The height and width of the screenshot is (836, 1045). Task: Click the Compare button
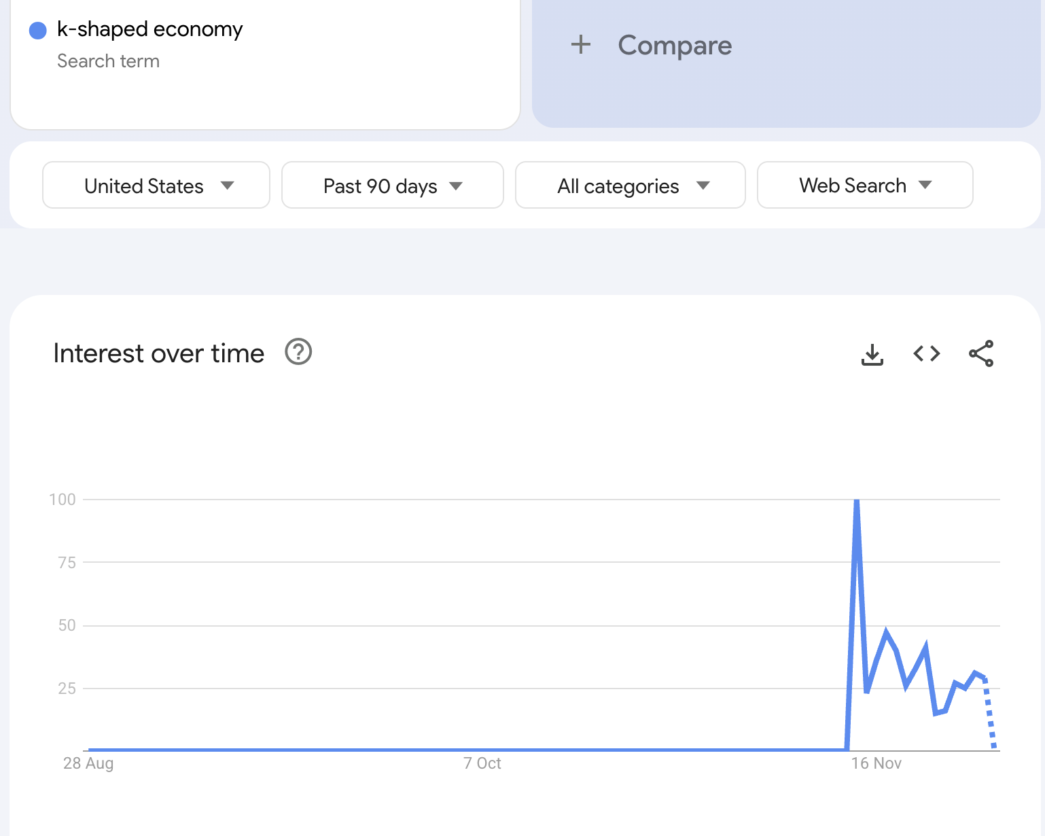tap(674, 46)
